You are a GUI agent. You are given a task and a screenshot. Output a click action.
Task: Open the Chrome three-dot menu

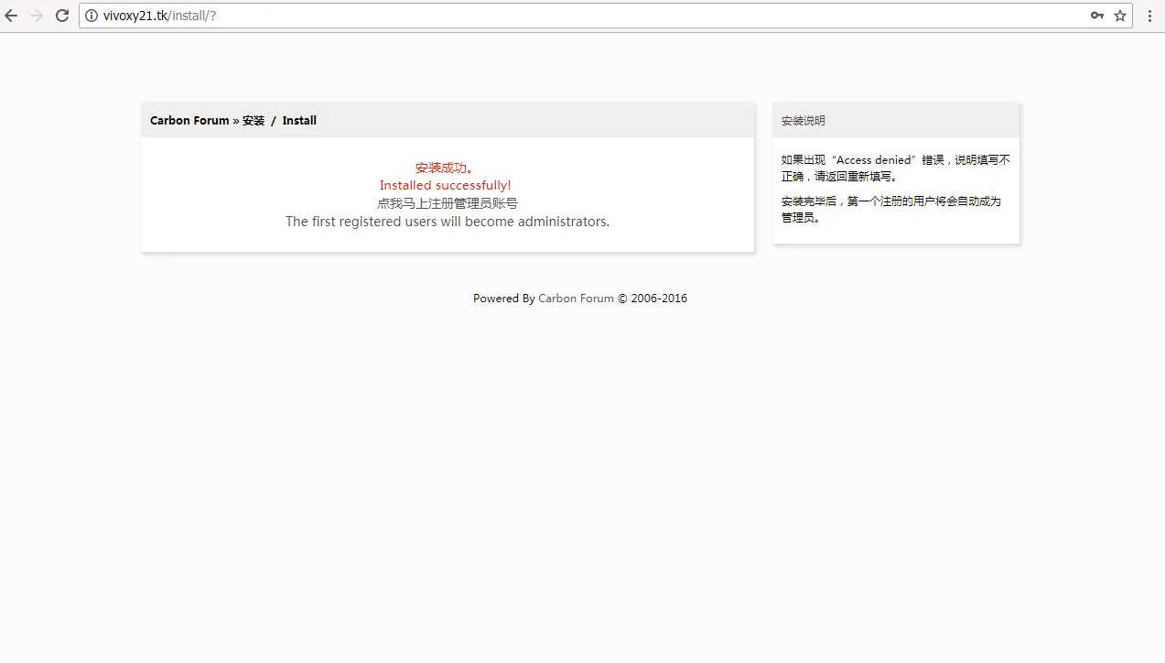click(x=1149, y=16)
